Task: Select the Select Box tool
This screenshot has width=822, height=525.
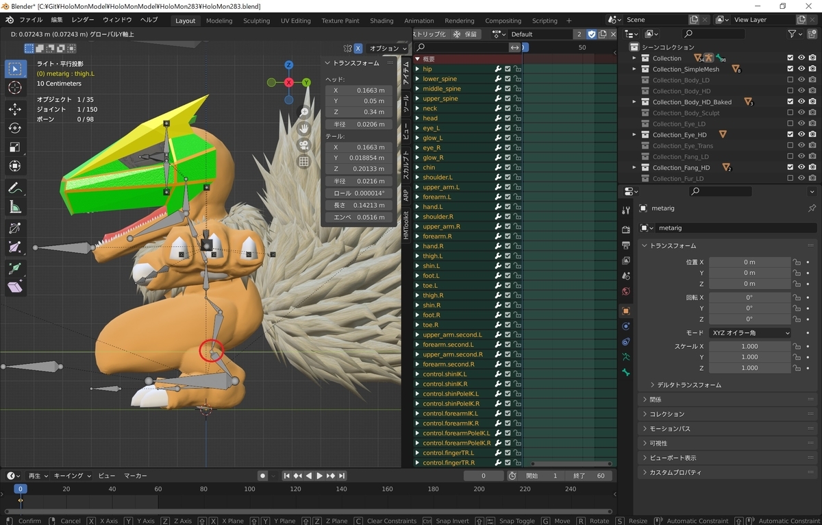Action: [x=16, y=69]
